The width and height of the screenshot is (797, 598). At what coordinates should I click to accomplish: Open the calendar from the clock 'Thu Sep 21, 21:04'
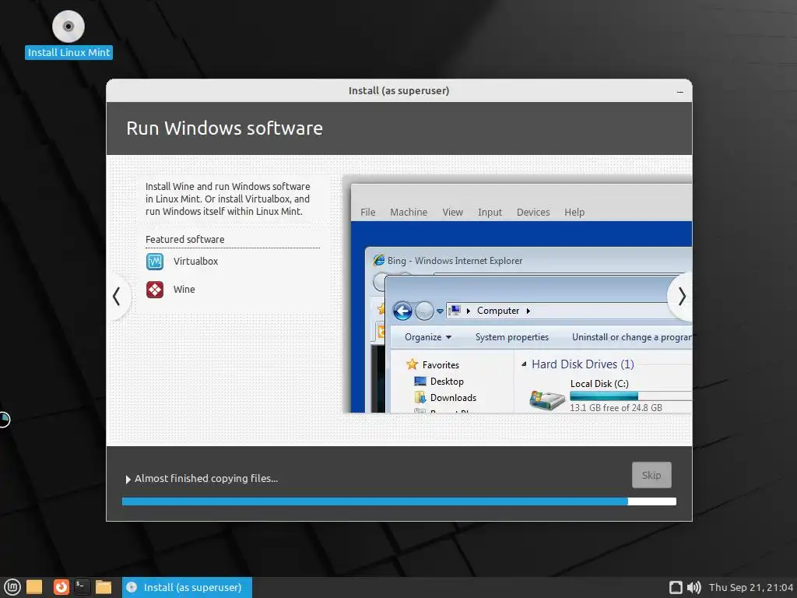pos(751,587)
